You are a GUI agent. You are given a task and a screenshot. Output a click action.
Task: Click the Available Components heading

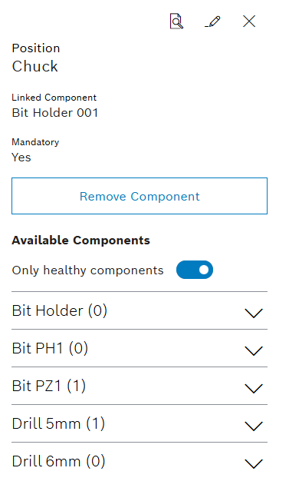click(81, 241)
